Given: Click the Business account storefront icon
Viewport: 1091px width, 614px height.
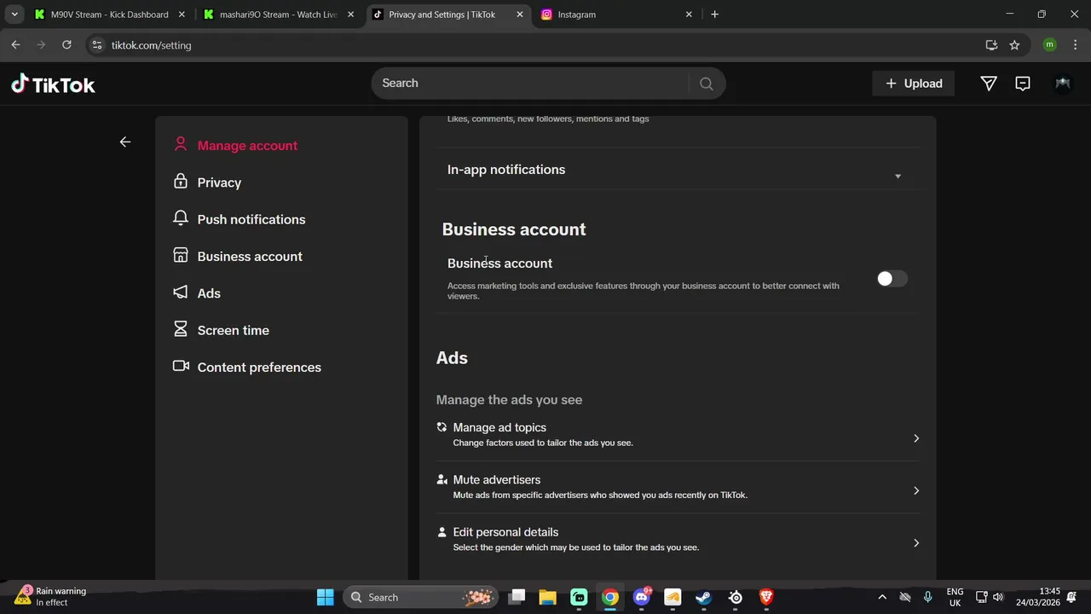Looking at the screenshot, I should [180, 255].
